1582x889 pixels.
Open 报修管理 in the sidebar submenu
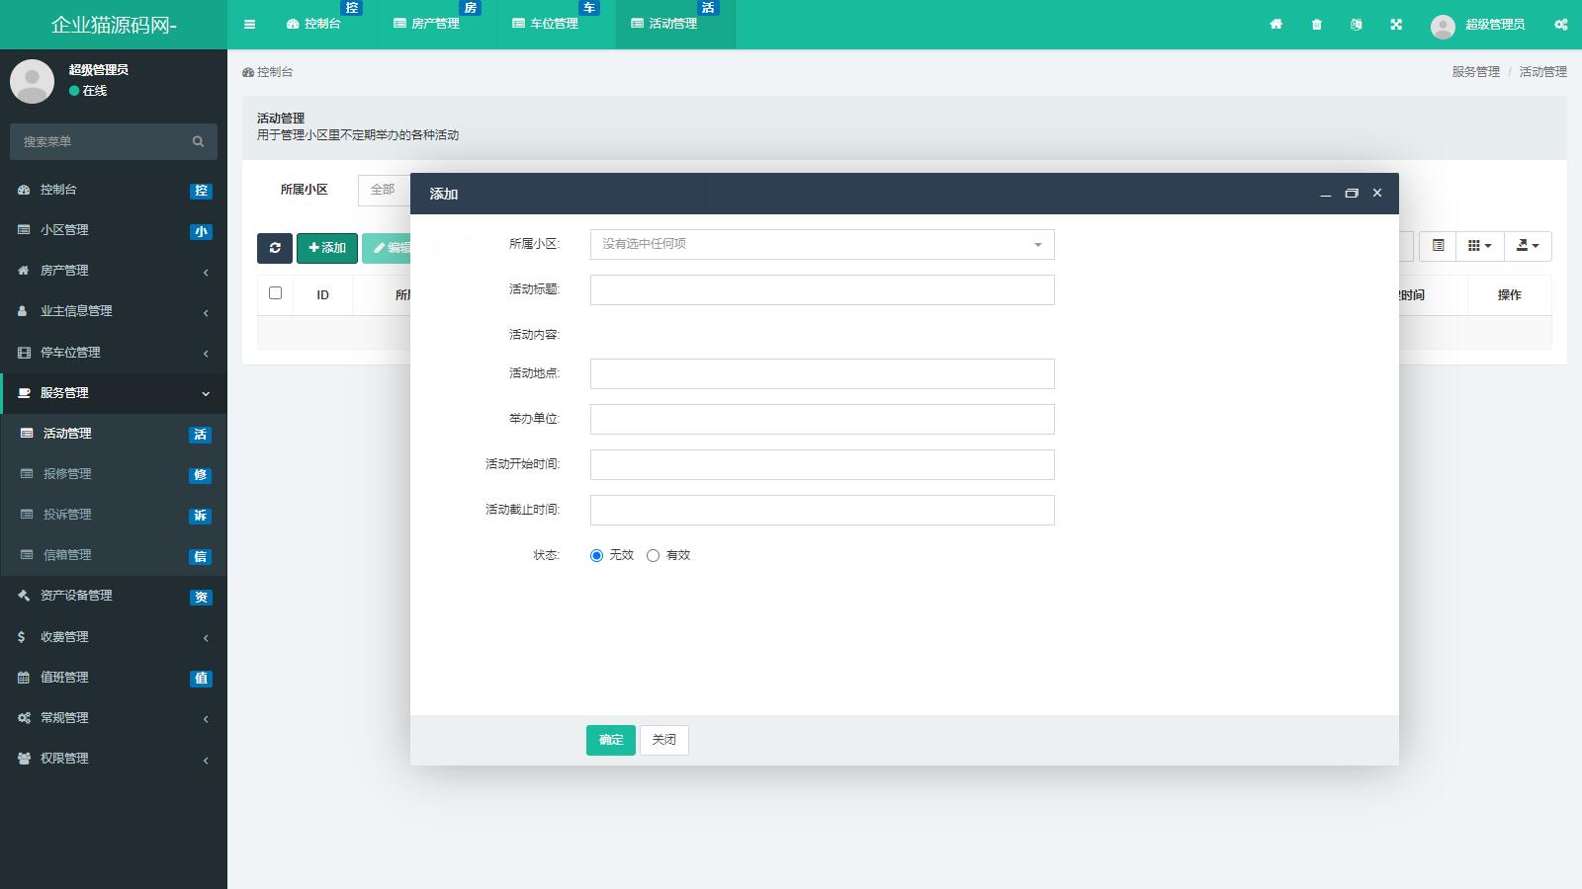(114, 474)
